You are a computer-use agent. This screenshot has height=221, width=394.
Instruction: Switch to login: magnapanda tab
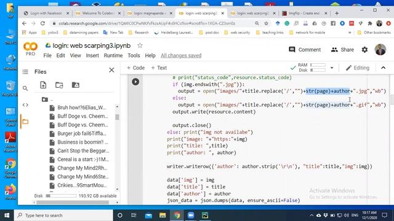pyautogui.click(x=150, y=14)
